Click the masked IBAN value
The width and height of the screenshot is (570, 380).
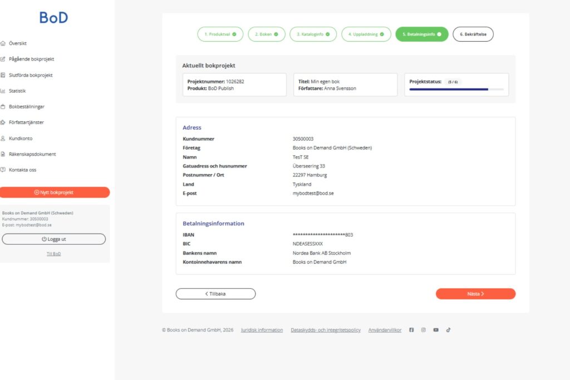323,235
